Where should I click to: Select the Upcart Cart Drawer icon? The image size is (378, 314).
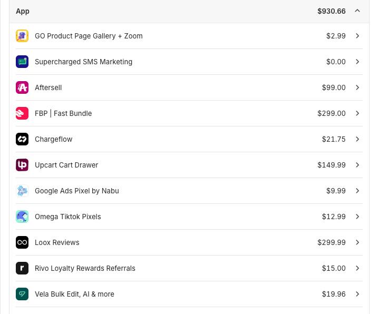pos(22,165)
